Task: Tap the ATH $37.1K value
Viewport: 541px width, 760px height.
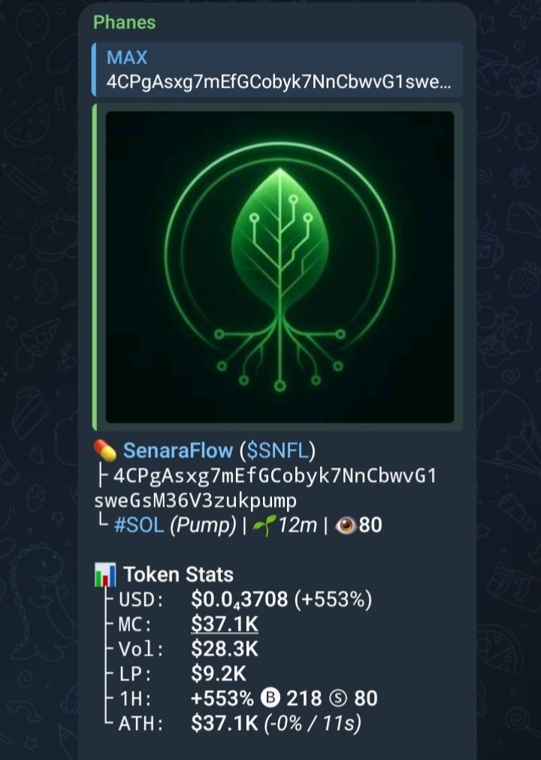Action: 224,724
